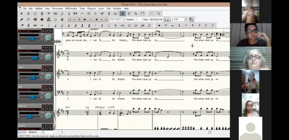
Task: Click the Record button
Action: (x=97, y=19)
